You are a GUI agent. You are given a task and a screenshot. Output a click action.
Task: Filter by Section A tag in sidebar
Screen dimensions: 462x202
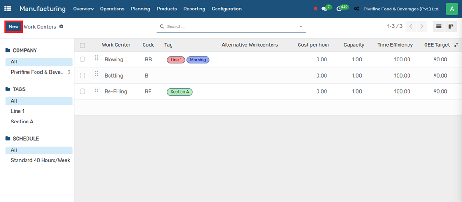point(22,122)
